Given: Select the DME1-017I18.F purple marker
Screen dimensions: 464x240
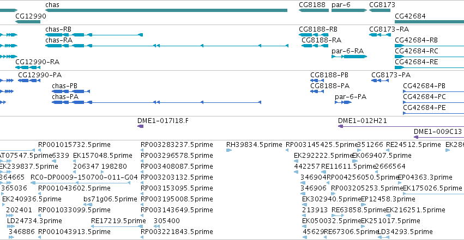Looking at the screenshot, I should (x=140, y=126).
